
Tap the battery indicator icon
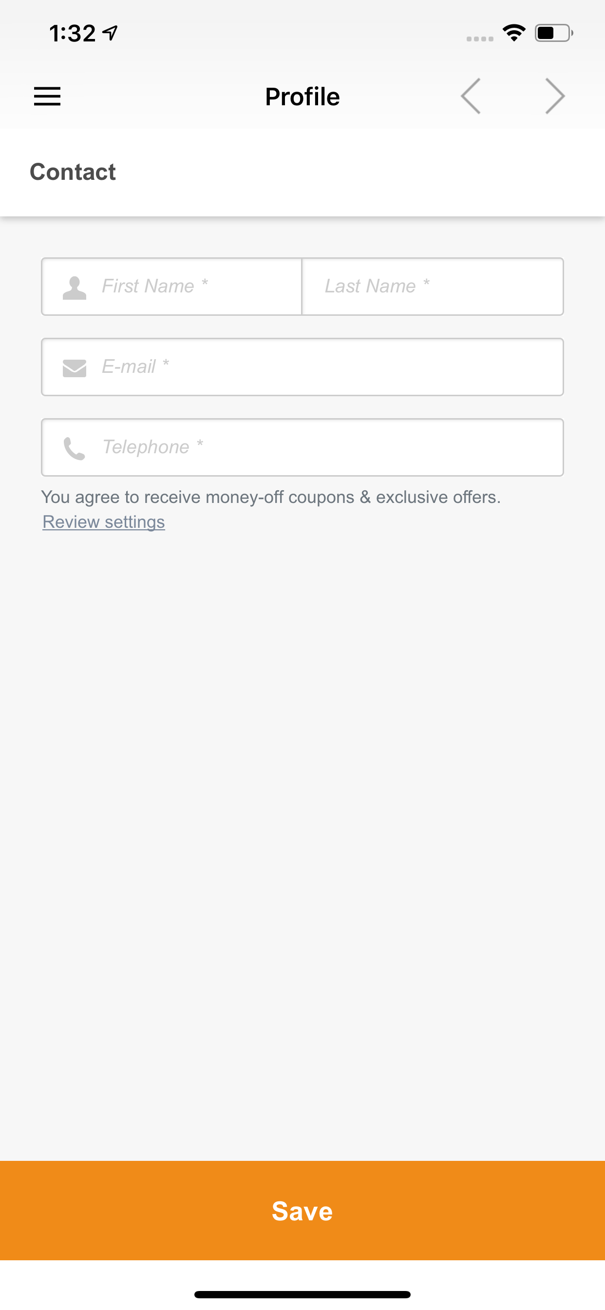[554, 33]
